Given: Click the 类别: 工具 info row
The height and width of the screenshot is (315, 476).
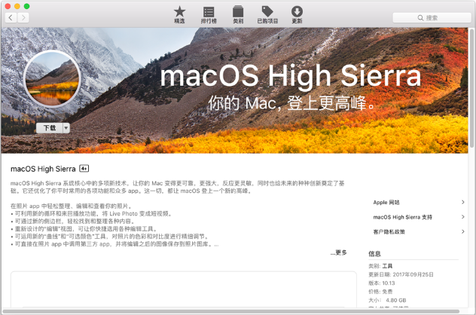Looking at the screenshot, I should (380, 266).
